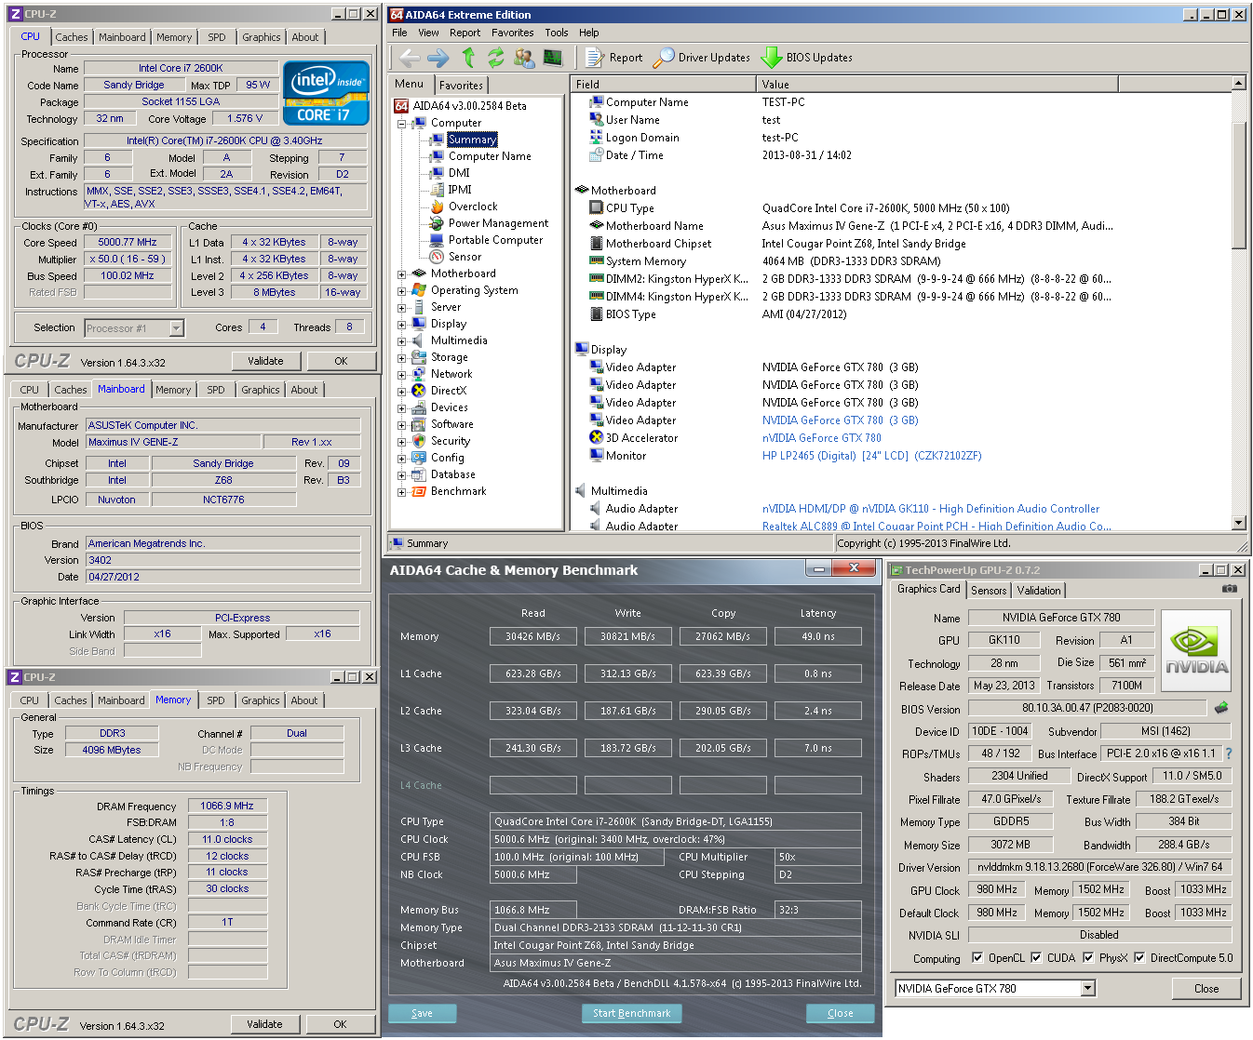Toggle the PhysX checkbox in GPU-Z

pyautogui.click(x=1088, y=957)
